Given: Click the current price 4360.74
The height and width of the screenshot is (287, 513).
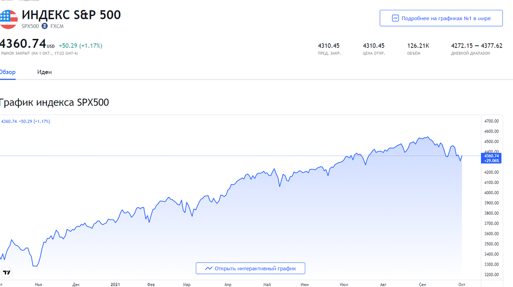Looking at the screenshot, I should coord(23,44).
